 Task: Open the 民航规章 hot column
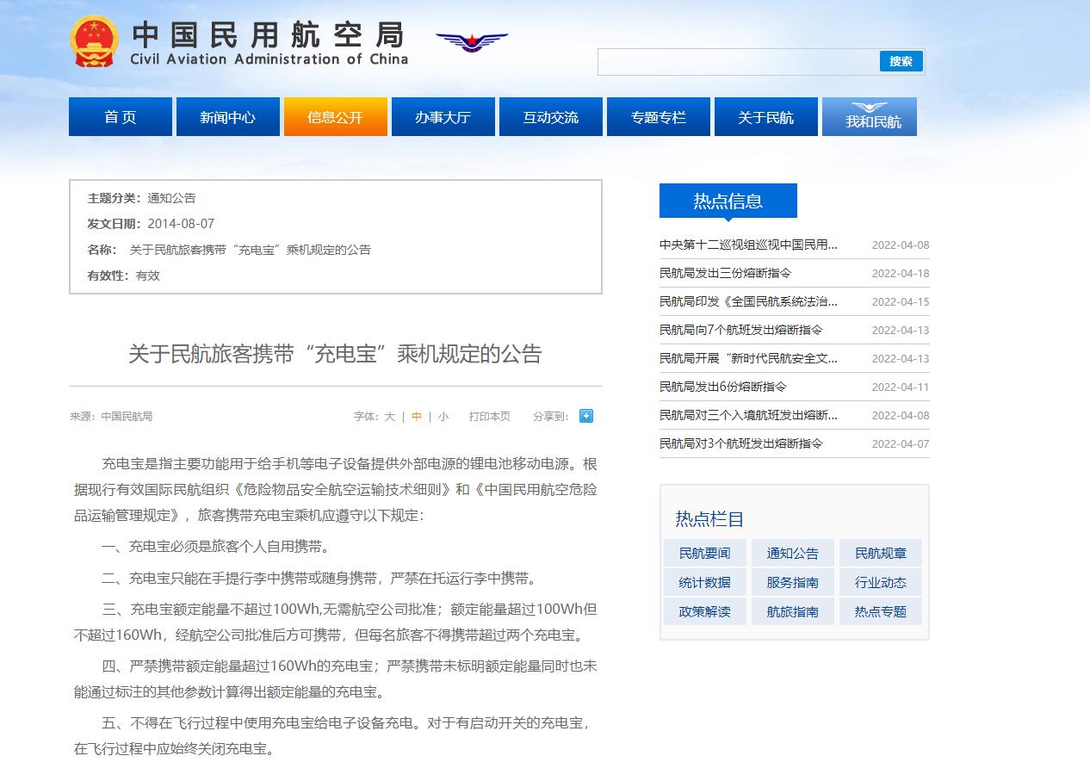(x=880, y=553)
